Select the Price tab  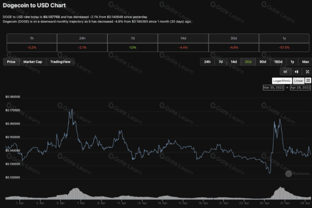click(x=11, y=62)
